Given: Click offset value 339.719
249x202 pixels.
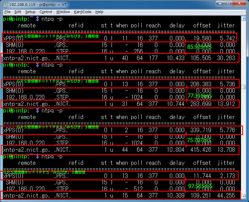Looking at the screenshot, I should (x=201, y=130).
